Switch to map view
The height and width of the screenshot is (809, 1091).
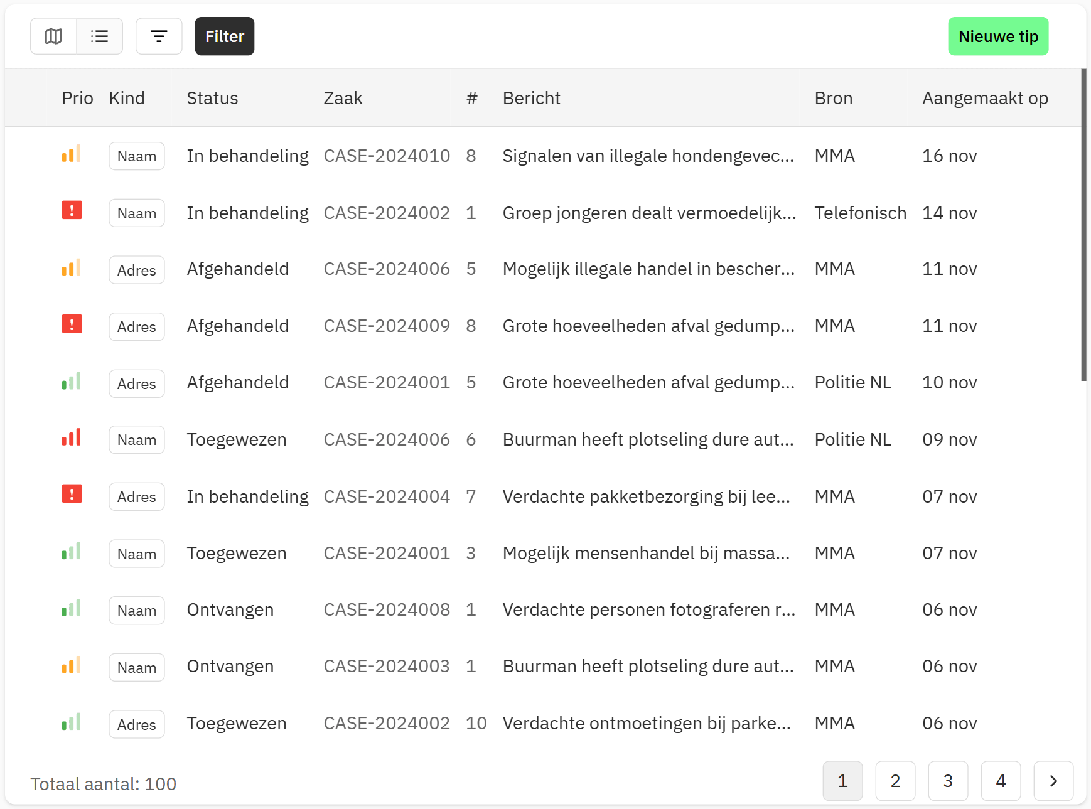pyautogui.click(x=53, y=36)
